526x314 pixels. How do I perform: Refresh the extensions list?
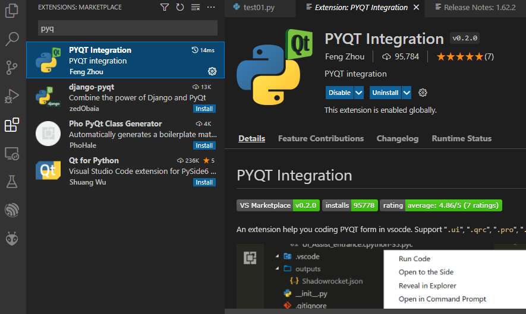tap(180, 7)
